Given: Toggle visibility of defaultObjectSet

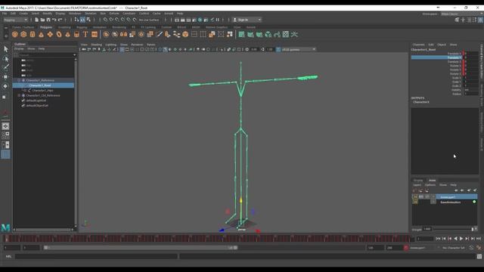Looking at the screenshot, I should [23, 106].
